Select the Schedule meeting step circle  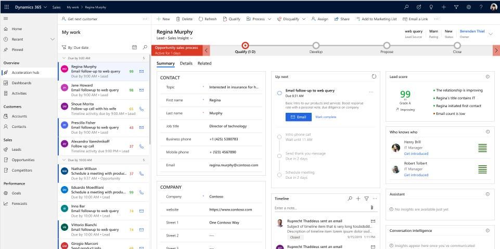click(x=279, y=174)
